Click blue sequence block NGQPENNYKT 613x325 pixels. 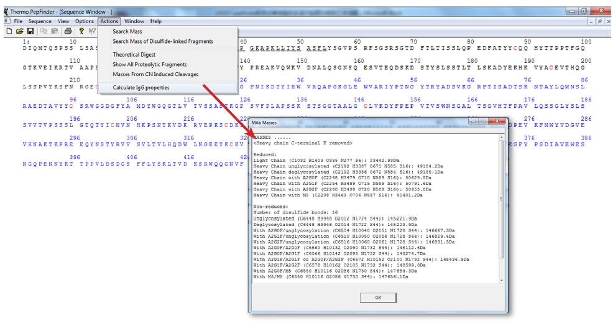click(x=48, y=164)
